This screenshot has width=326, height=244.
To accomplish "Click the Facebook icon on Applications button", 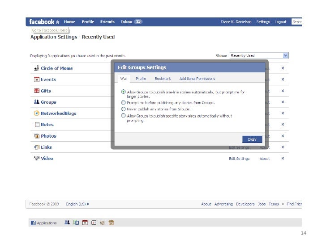I will tap(33, 223).
